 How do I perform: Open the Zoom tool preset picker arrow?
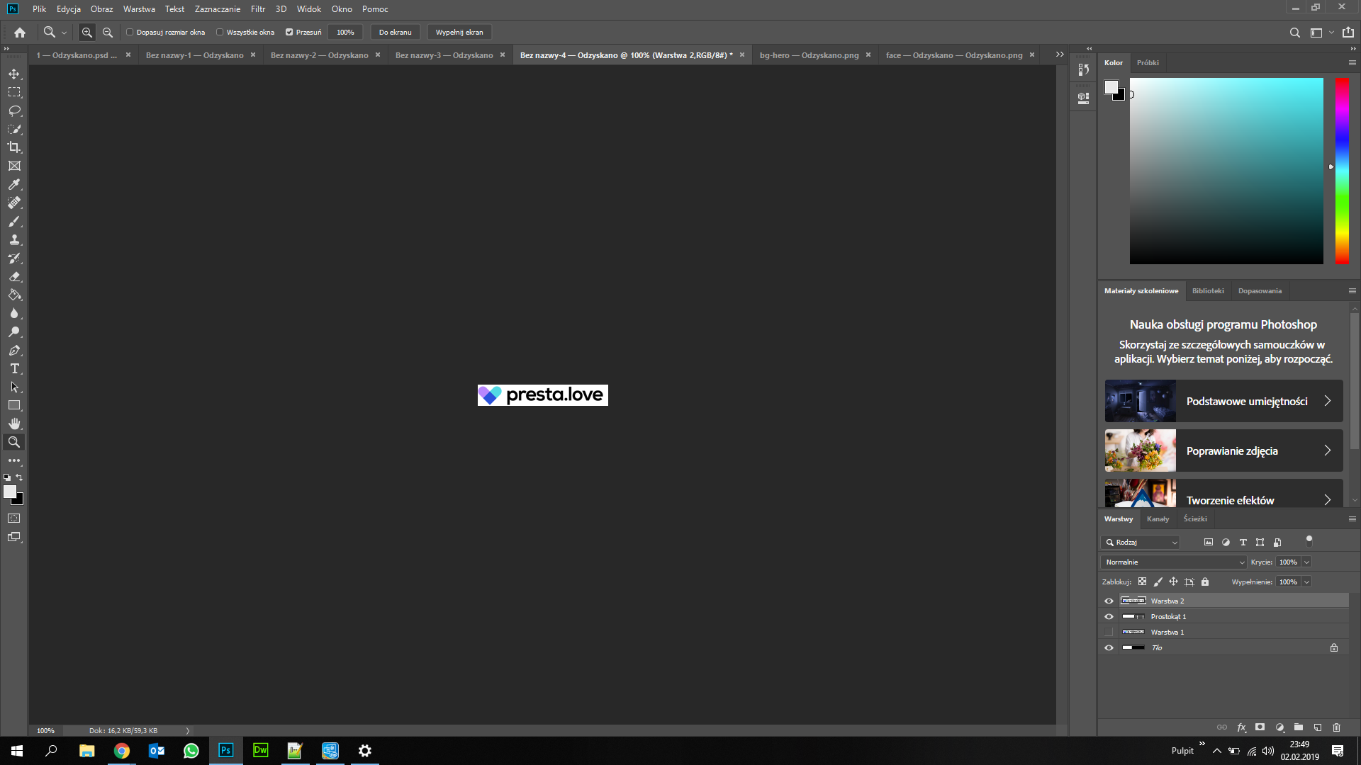pos(64,33)
